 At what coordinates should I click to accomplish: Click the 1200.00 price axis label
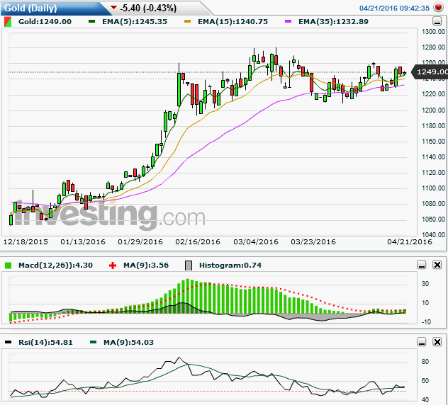(x=433, y=110)
